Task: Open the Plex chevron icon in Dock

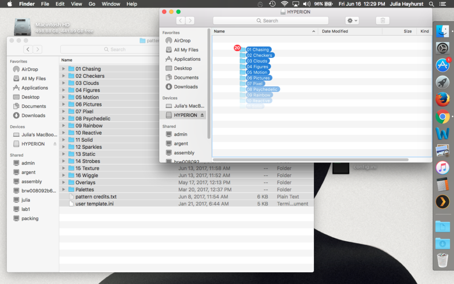Action: [442, 202]
